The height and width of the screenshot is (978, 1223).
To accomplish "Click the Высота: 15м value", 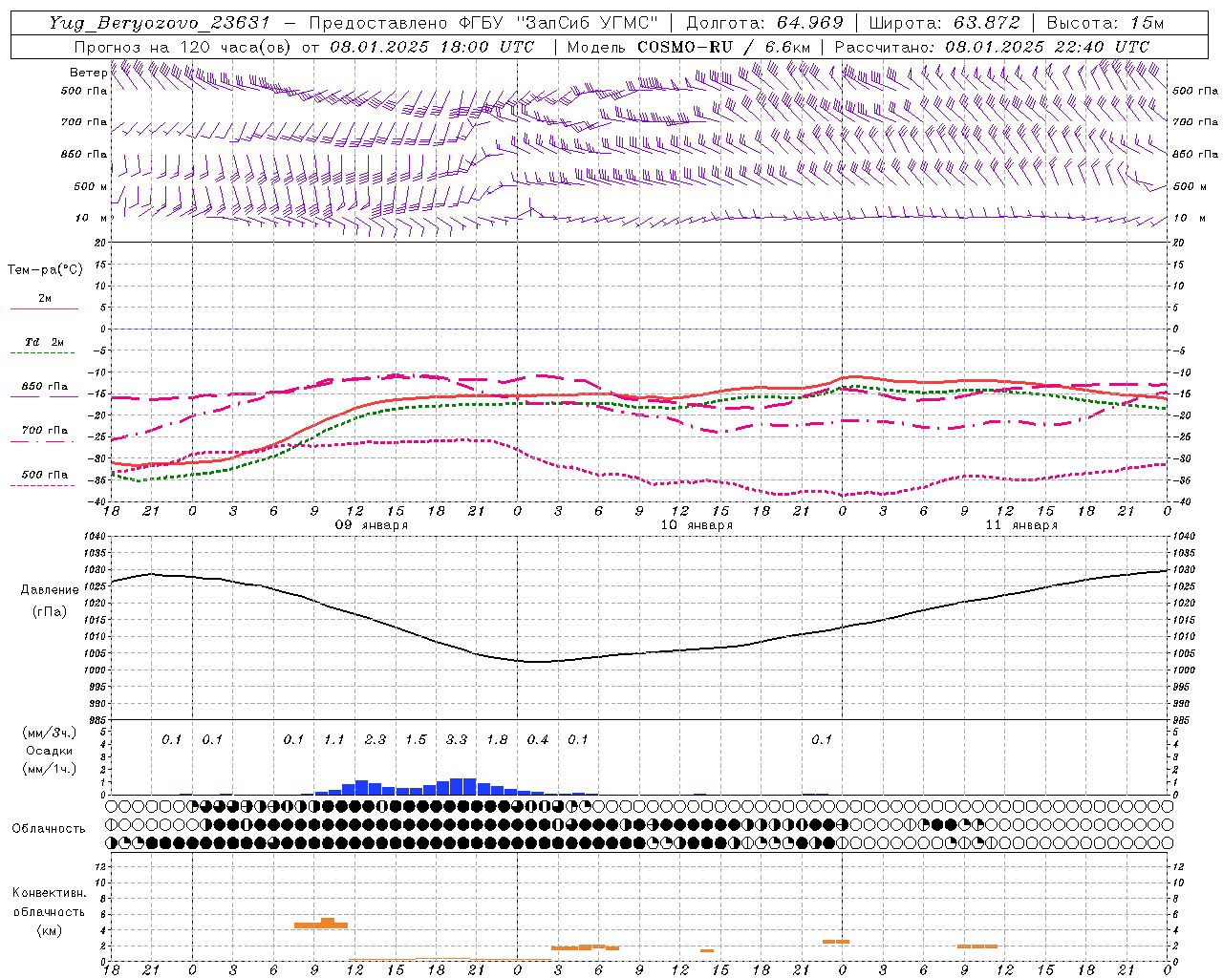I will click(x=1105, y=23).
